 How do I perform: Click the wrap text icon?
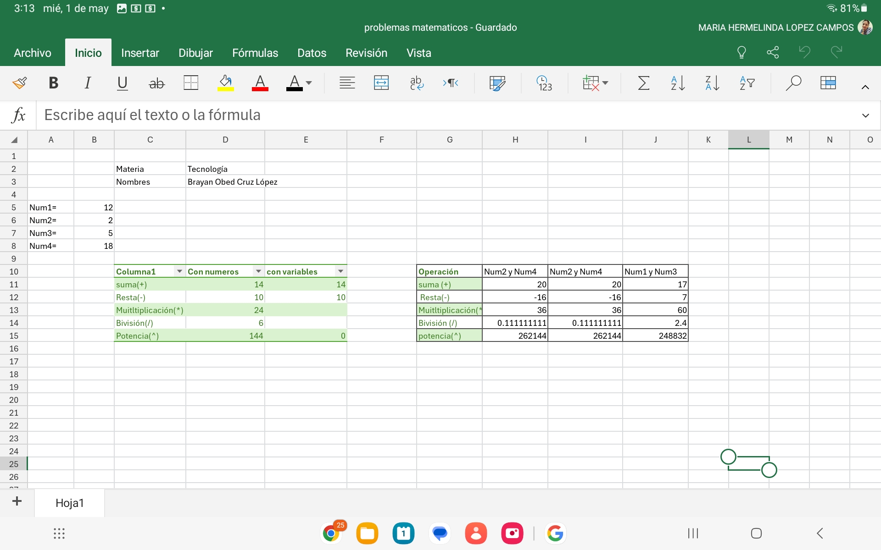coord(417,83)
